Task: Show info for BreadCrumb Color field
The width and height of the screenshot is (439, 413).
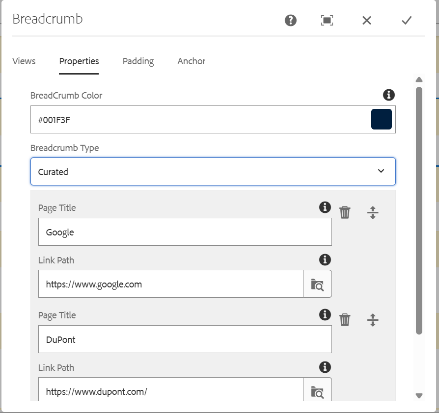Action: 389,95
